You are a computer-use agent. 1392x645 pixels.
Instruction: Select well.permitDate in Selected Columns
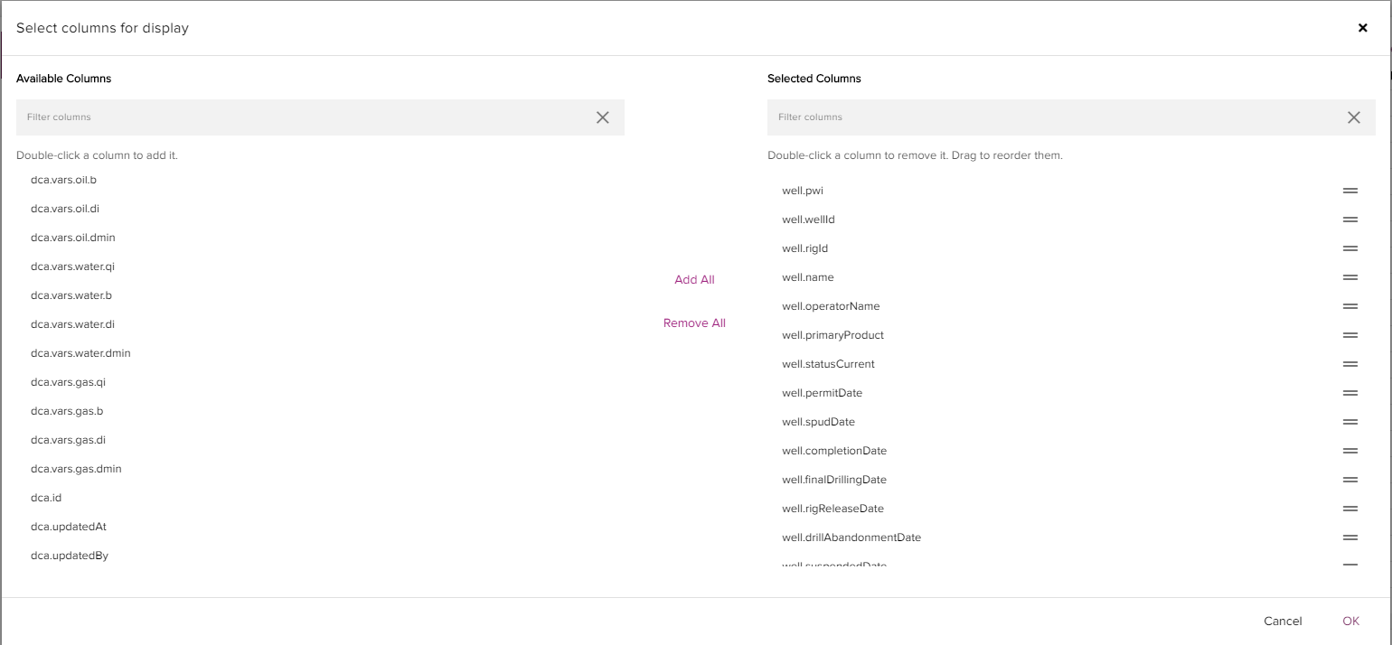[822, 393]
